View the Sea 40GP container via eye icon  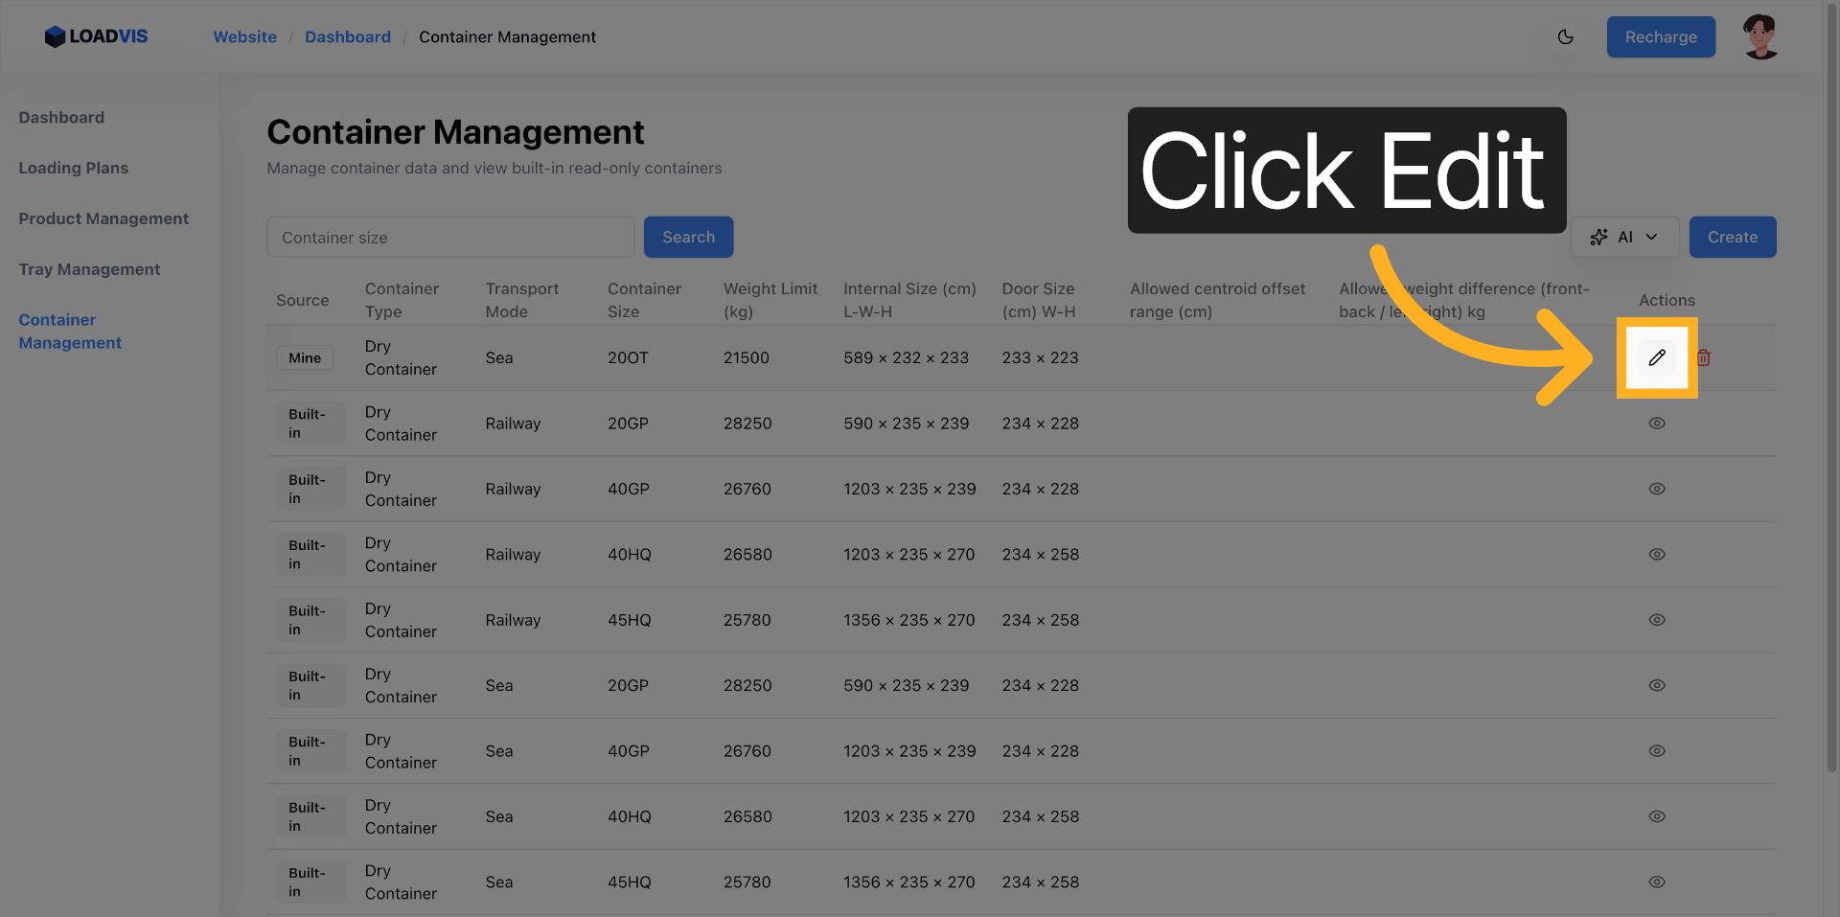click(x=1656, y=751)
